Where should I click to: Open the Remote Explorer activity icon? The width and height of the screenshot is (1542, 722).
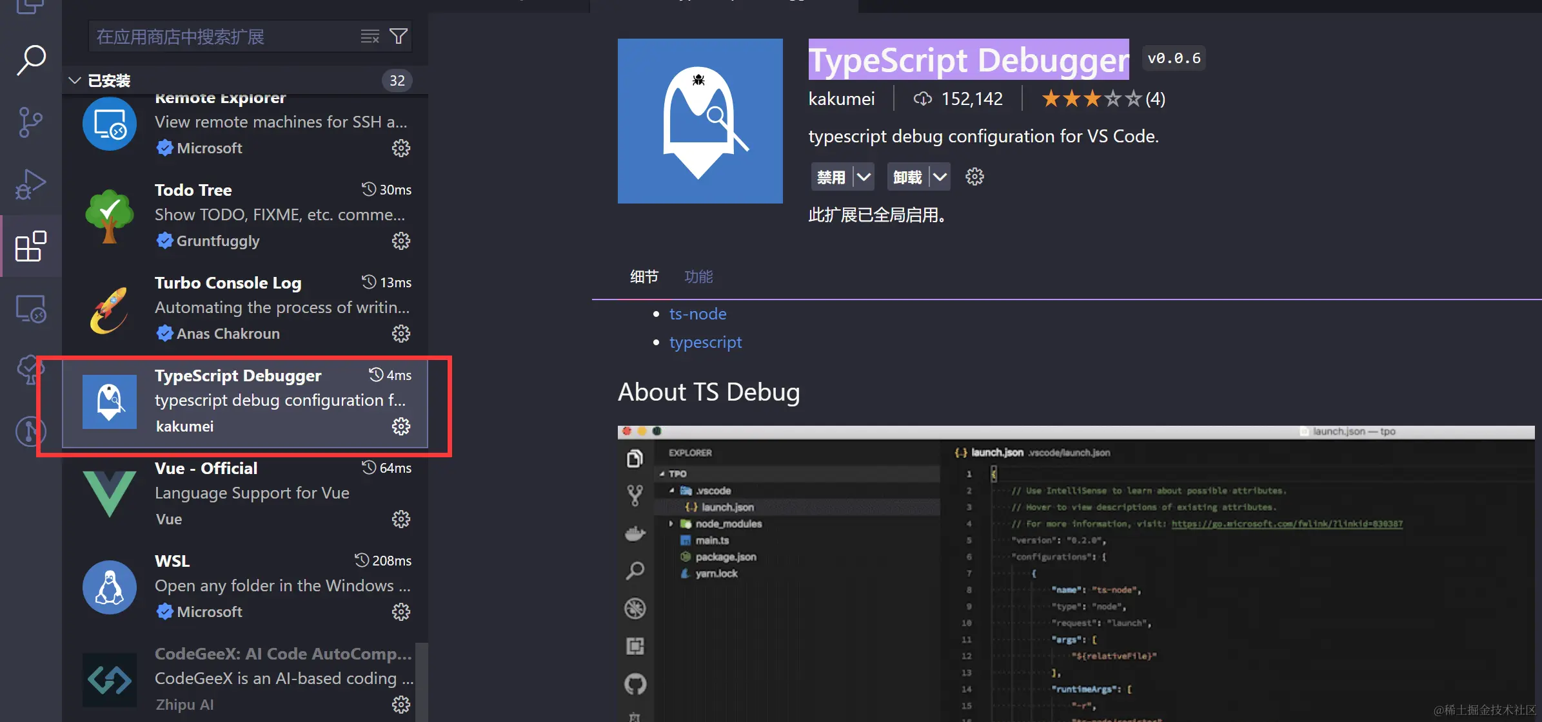click(x=31, y=309)
